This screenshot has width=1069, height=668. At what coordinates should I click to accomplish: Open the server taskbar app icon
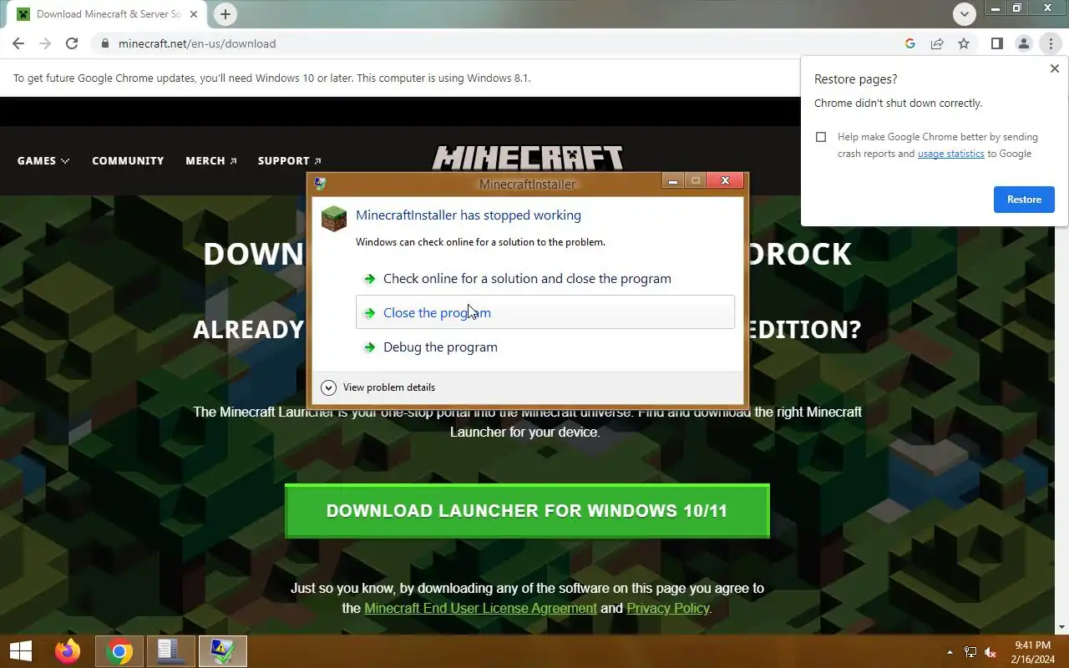click(x=171, y=651)
